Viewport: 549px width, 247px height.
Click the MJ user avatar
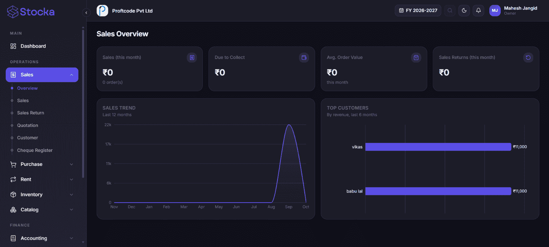(x=495, y=10)
